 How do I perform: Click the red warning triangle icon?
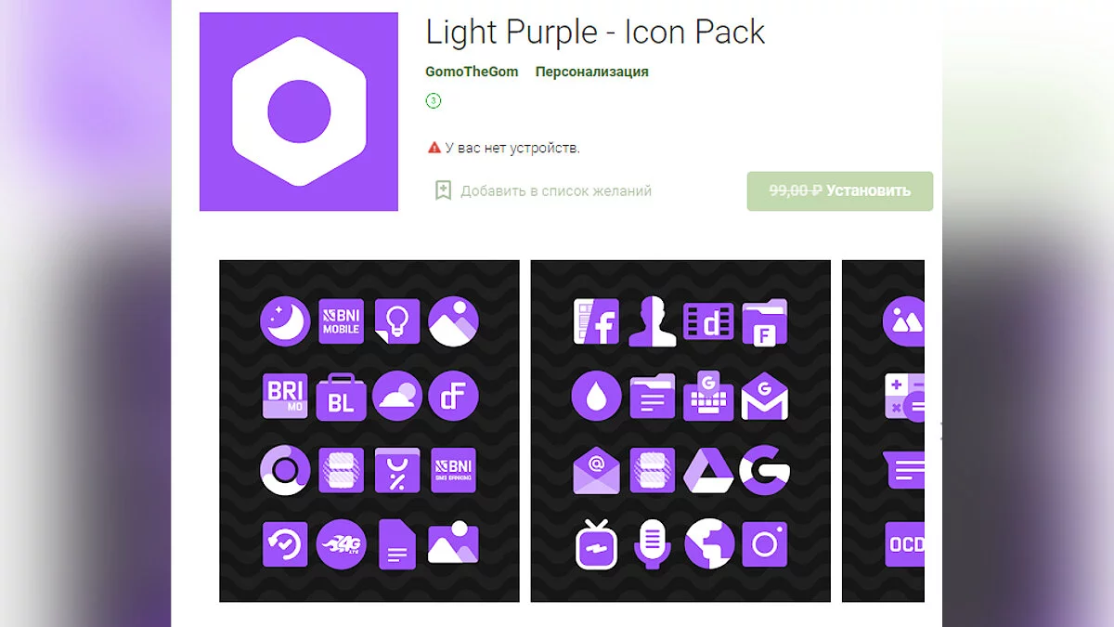tap(434, 148)
